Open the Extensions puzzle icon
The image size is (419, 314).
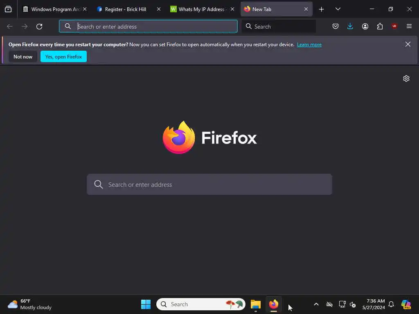[x=380, y=27]
